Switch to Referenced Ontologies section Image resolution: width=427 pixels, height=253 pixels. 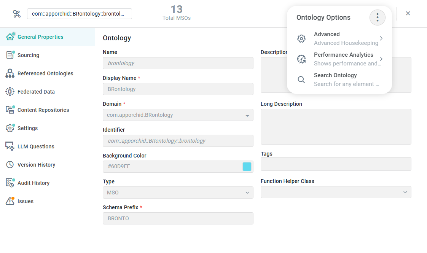pos(48,73)
